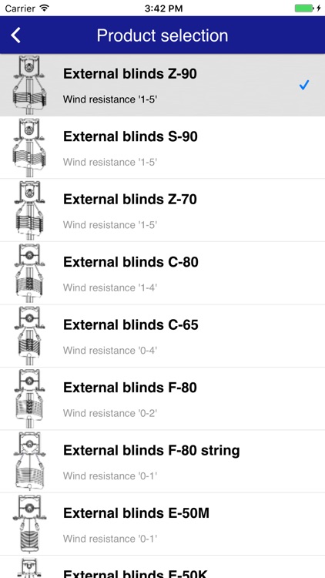Select External blinds F-80 string
Image resolution: width=325 pixels, height=578 pixels.
click(x=162, y=461)
